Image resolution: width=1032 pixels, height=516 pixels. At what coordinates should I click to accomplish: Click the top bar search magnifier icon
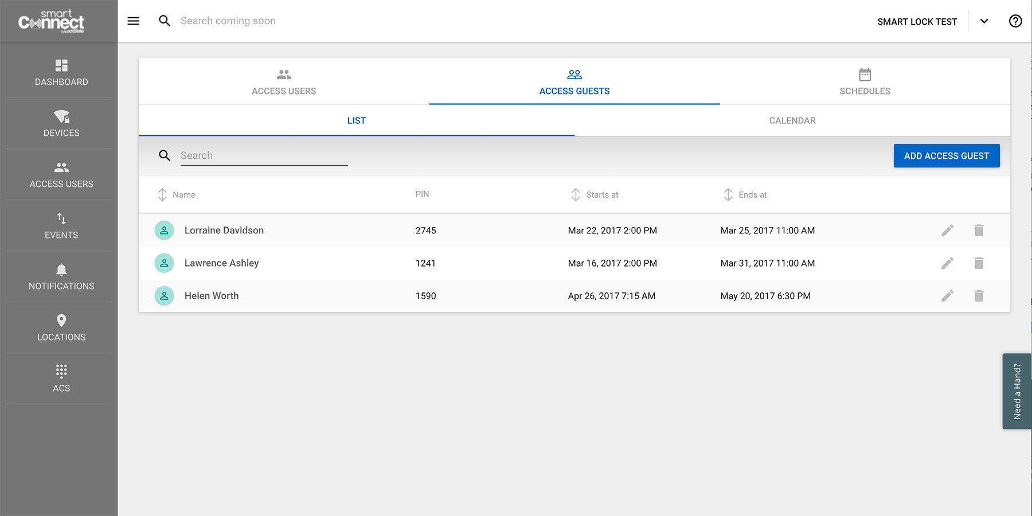(x=165, y=21)
